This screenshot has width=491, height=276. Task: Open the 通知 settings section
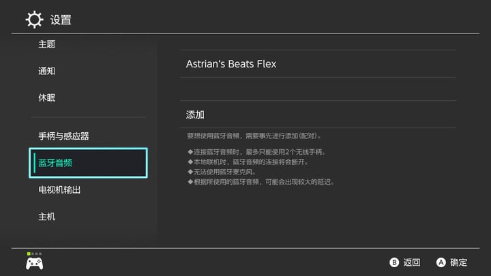(x=46, y=71)
